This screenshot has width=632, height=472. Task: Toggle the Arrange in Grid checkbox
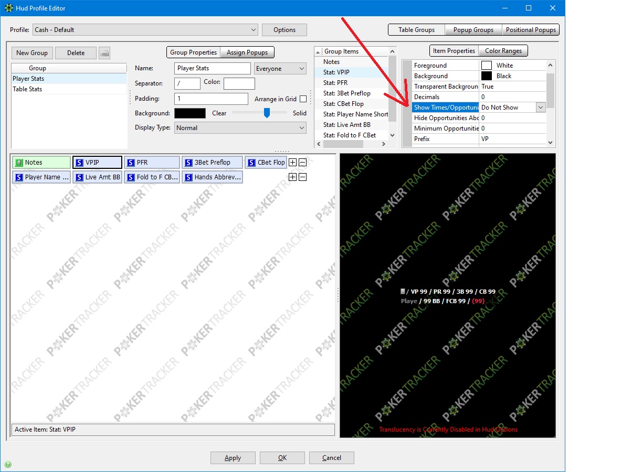[303, 99]
